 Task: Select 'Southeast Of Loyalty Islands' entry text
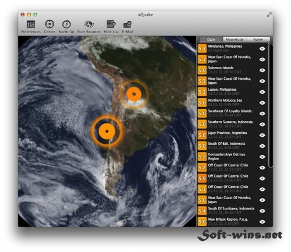click(230, 111)
